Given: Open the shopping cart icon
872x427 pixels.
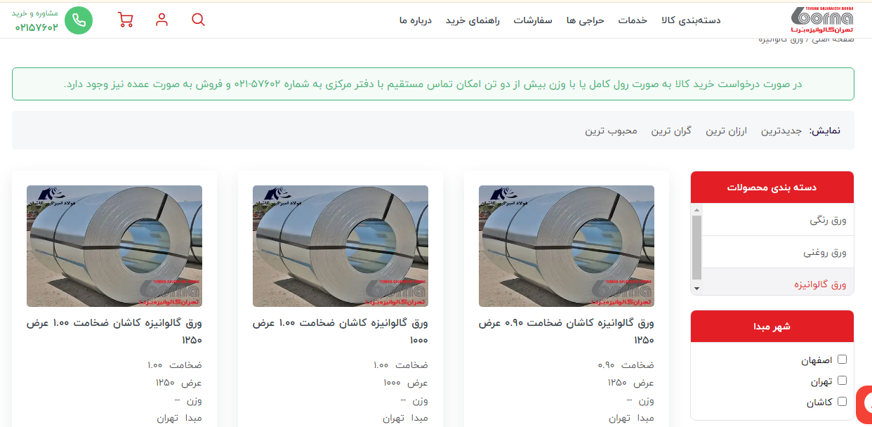Looking at the screenshot, I should [126, 20].
